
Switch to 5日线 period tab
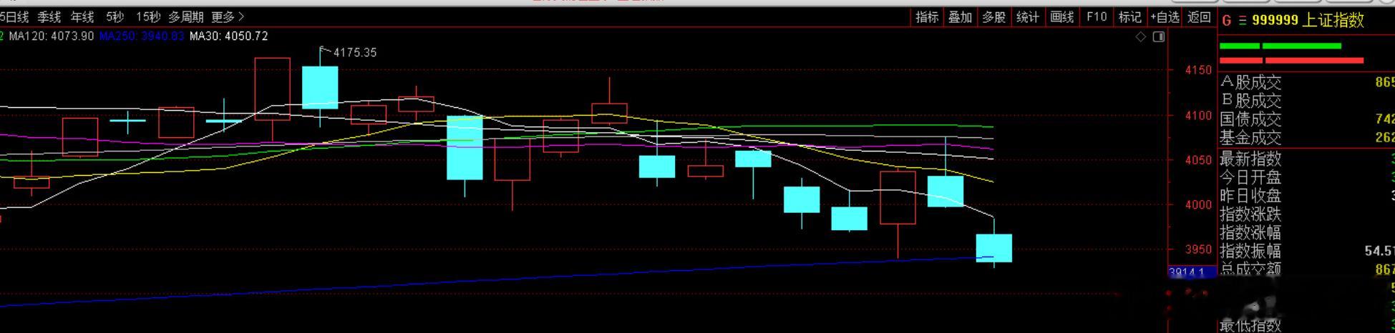click(14, 16)
